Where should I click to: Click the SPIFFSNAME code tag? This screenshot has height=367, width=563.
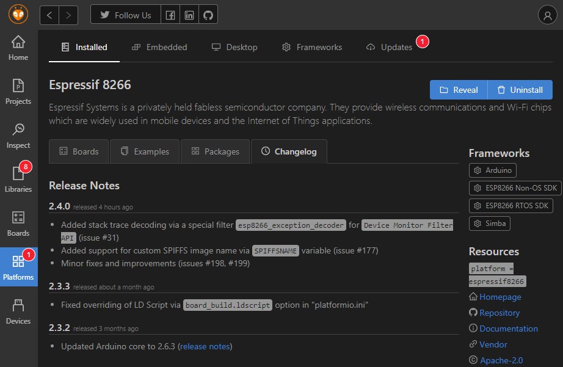275,250
